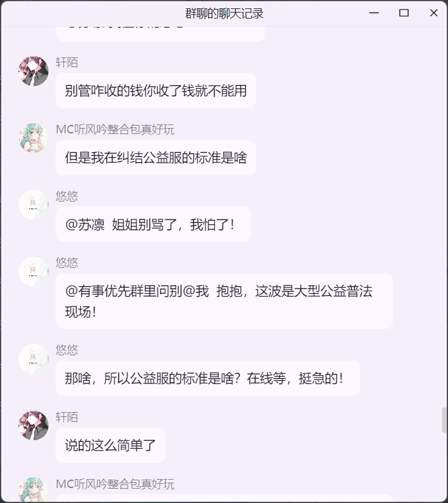Viewport: 448px width, 503px height.
Task: Click the @有事优先群里问别@我 mention
Action: tap(137, 291)
